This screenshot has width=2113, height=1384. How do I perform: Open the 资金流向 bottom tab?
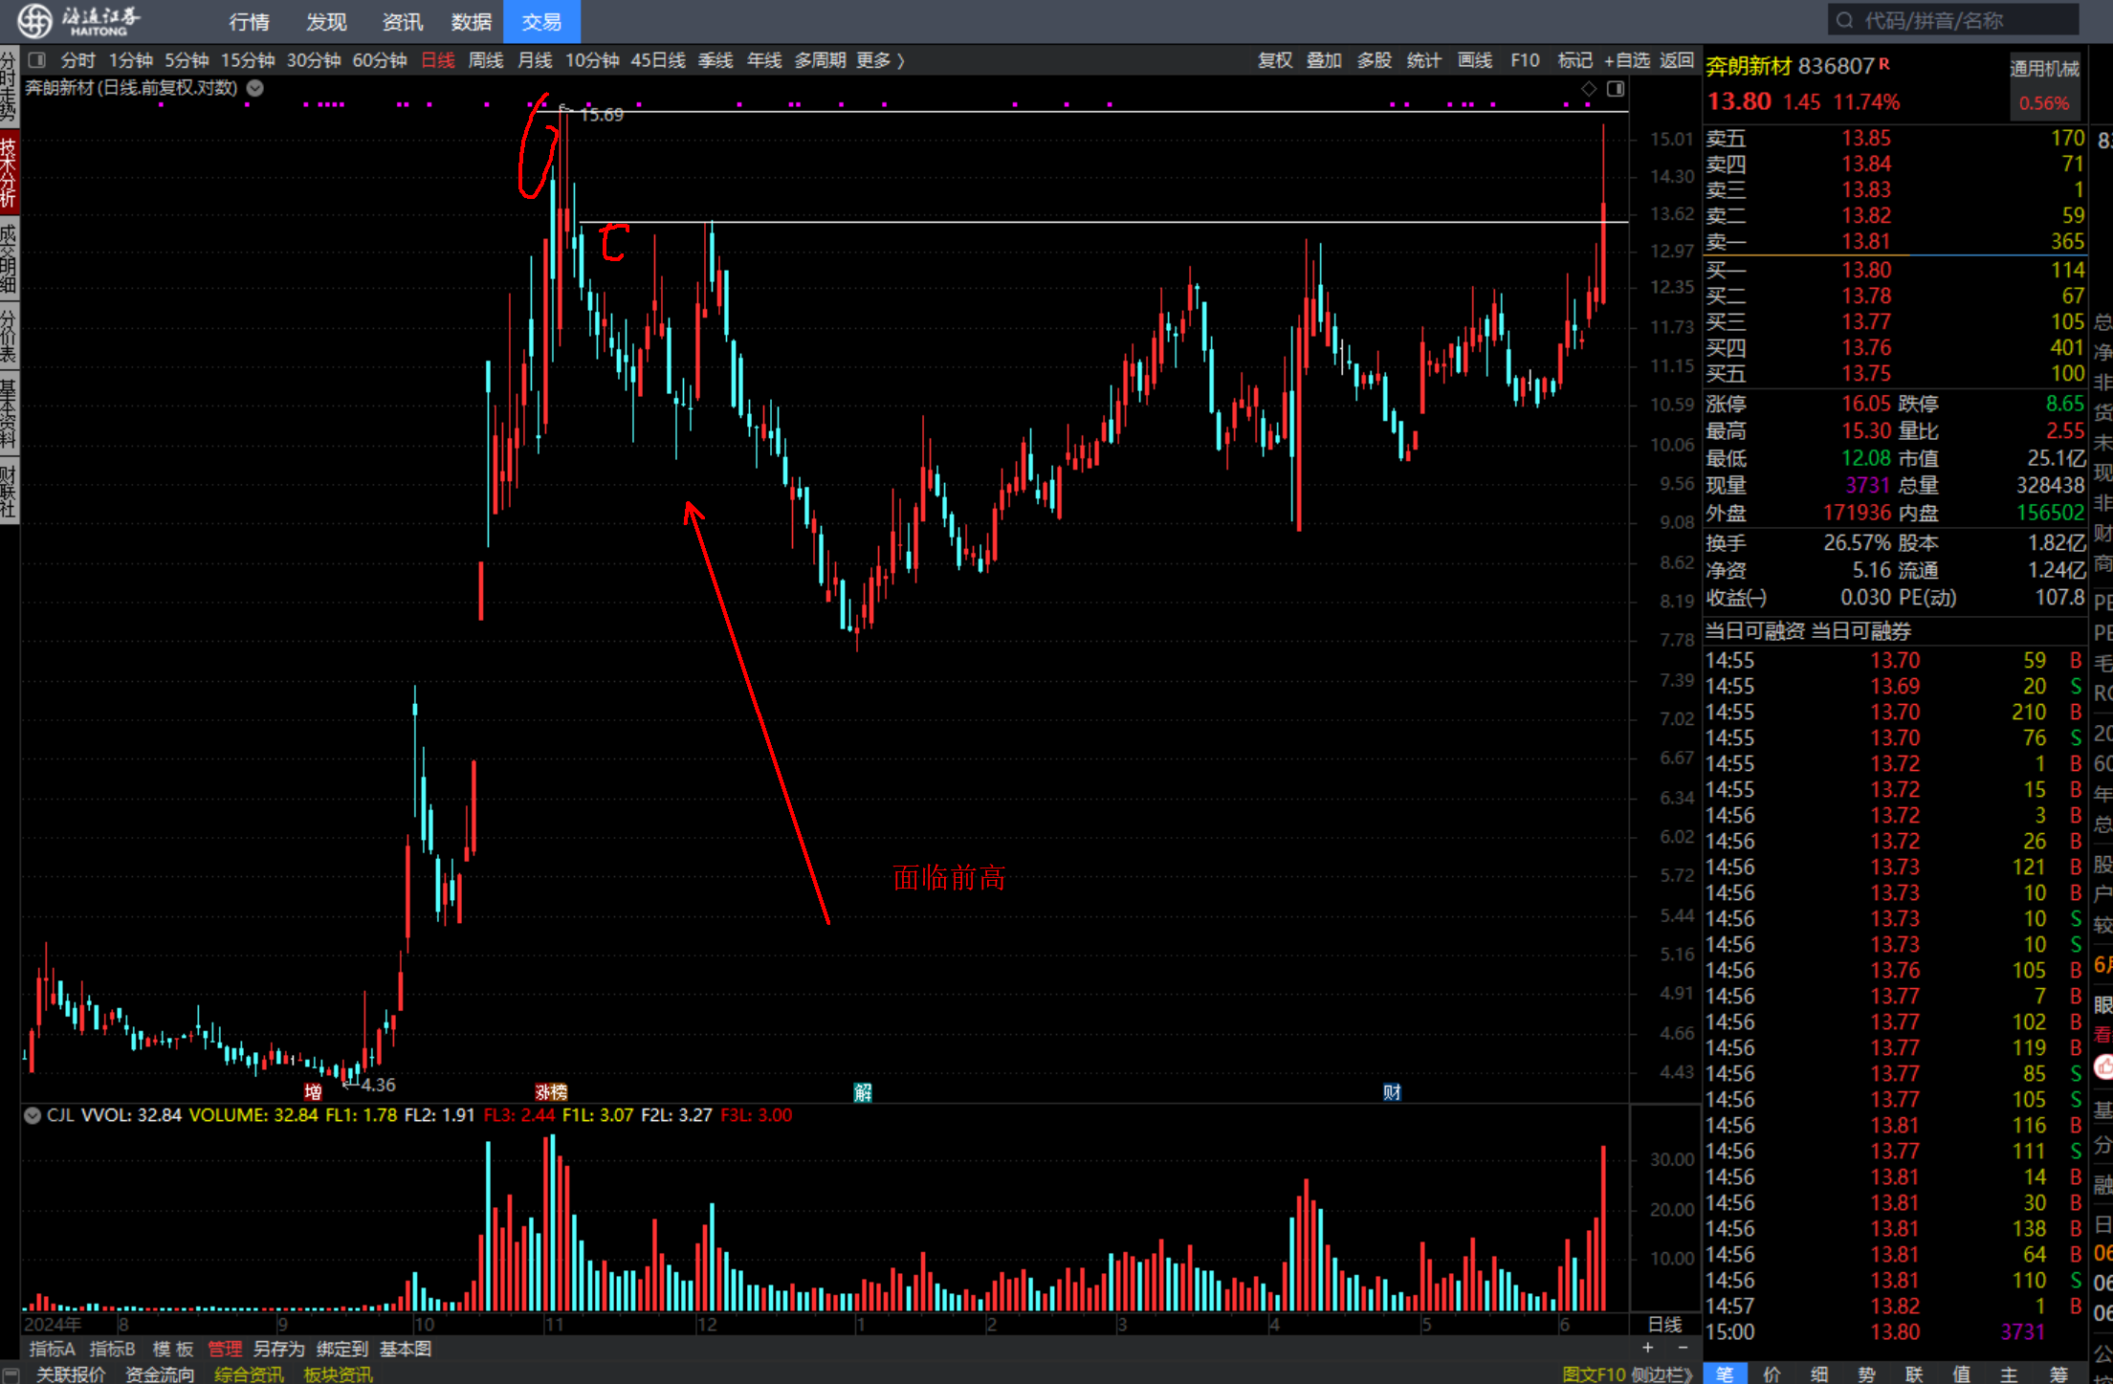click(160, 1374)
